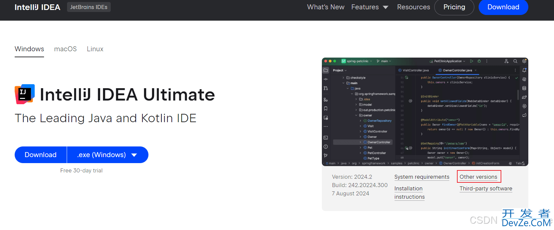Click the 'Free 30-day trial' text
Viewport: 554px width, 230px height.
tap(81, 170)
